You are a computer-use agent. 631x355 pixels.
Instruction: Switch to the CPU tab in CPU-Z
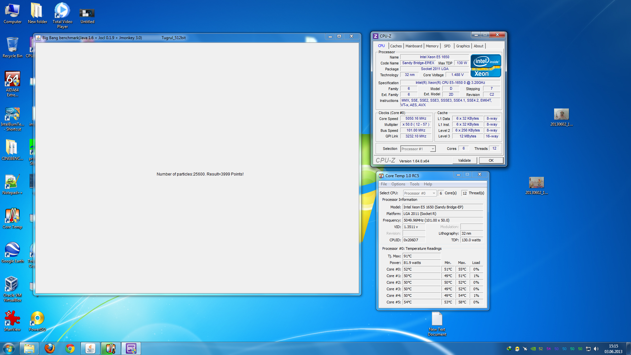point(381,46)
